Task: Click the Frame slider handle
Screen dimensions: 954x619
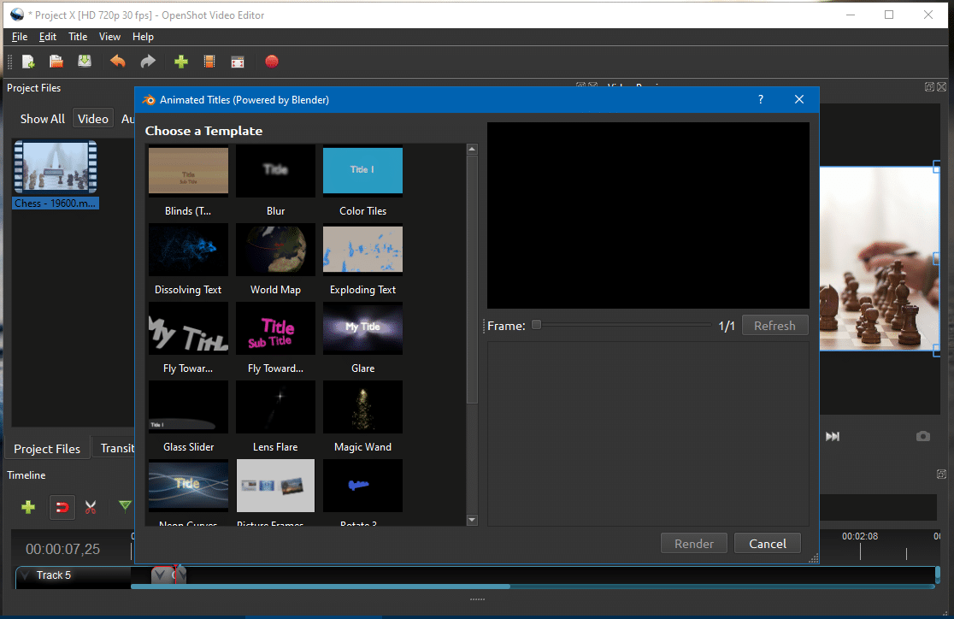Action: pyautogui.click(x=536, y=325)
